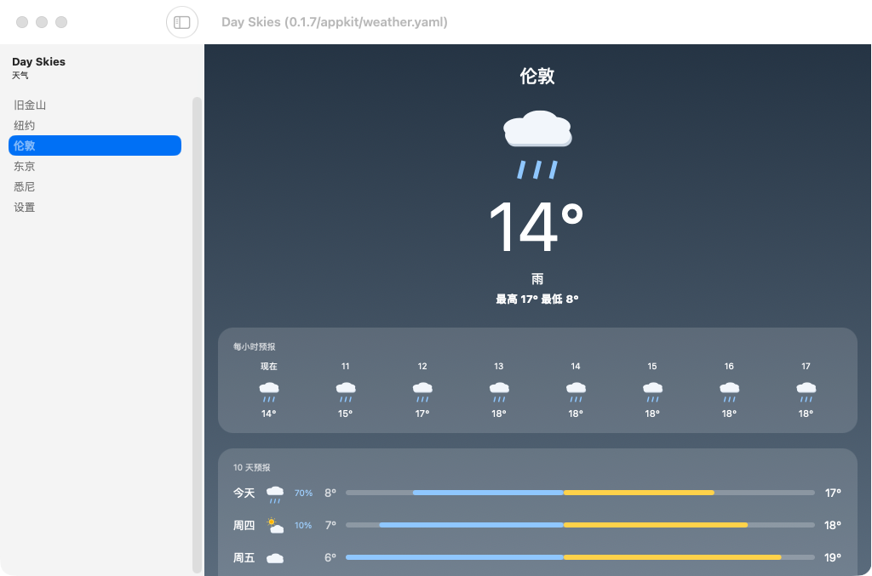Click the 10 天预报 section header
This screenshot has height=576, width=872.
251,468
